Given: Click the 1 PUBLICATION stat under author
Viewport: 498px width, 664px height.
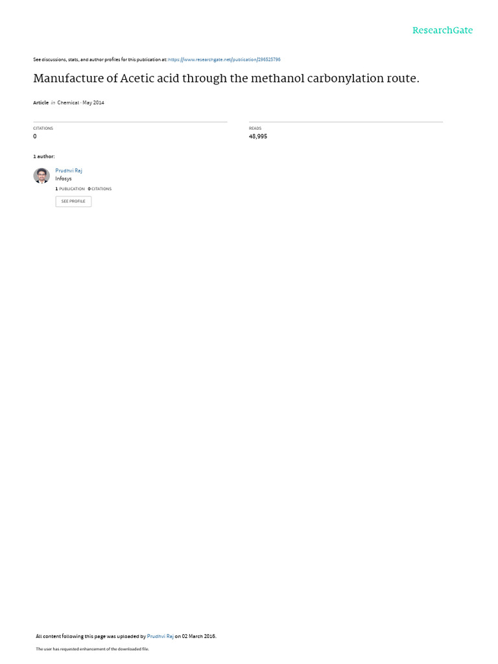Looking at the screenshot, I should 70,189.
